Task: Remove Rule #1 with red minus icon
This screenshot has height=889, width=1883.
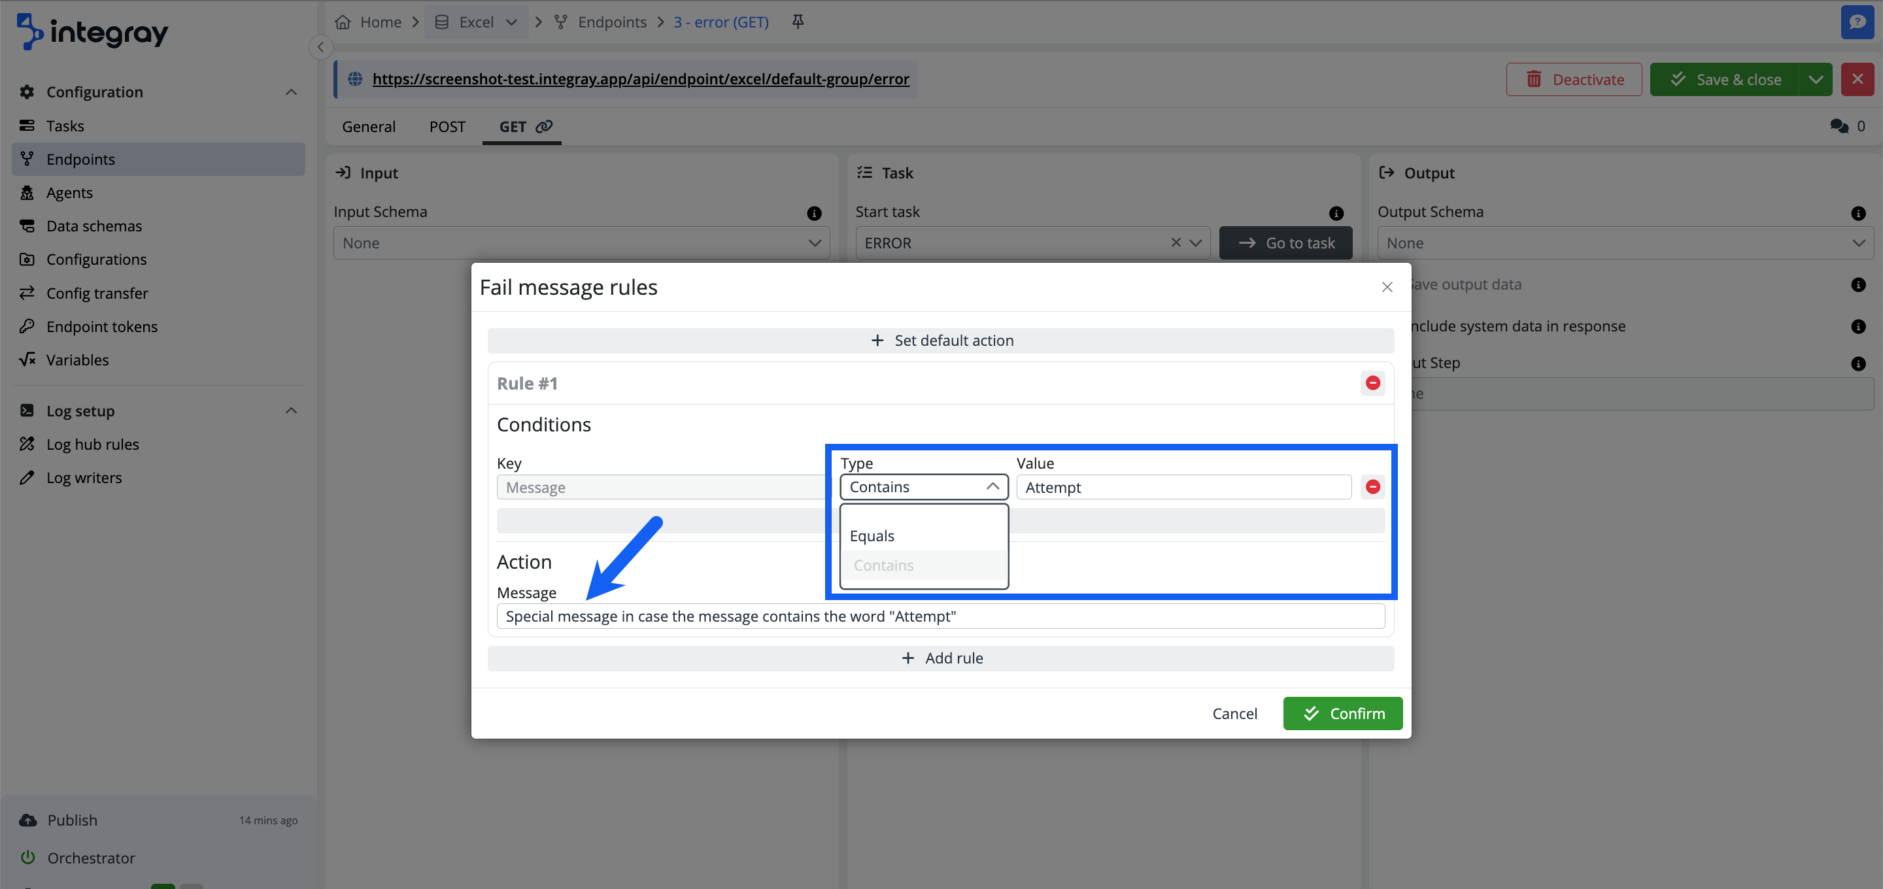Action: click(x=1372, y=383)
